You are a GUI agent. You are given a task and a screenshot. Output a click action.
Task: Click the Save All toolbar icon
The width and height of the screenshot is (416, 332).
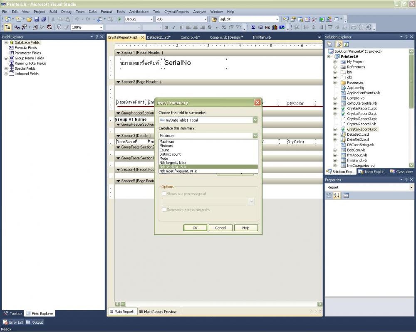(x=44, y=19)
